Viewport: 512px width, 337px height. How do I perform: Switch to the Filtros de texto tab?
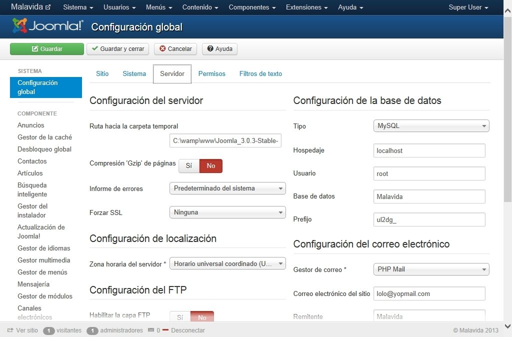[x=260, y=74]
